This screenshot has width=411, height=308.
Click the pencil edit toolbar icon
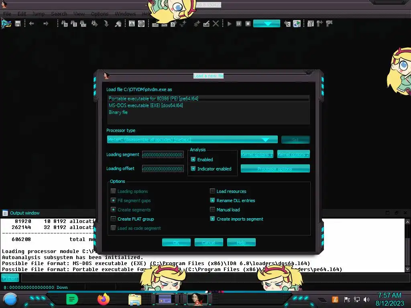206,24
